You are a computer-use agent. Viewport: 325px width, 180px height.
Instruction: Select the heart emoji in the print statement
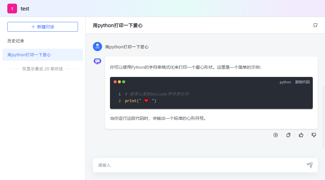point(147,101)
